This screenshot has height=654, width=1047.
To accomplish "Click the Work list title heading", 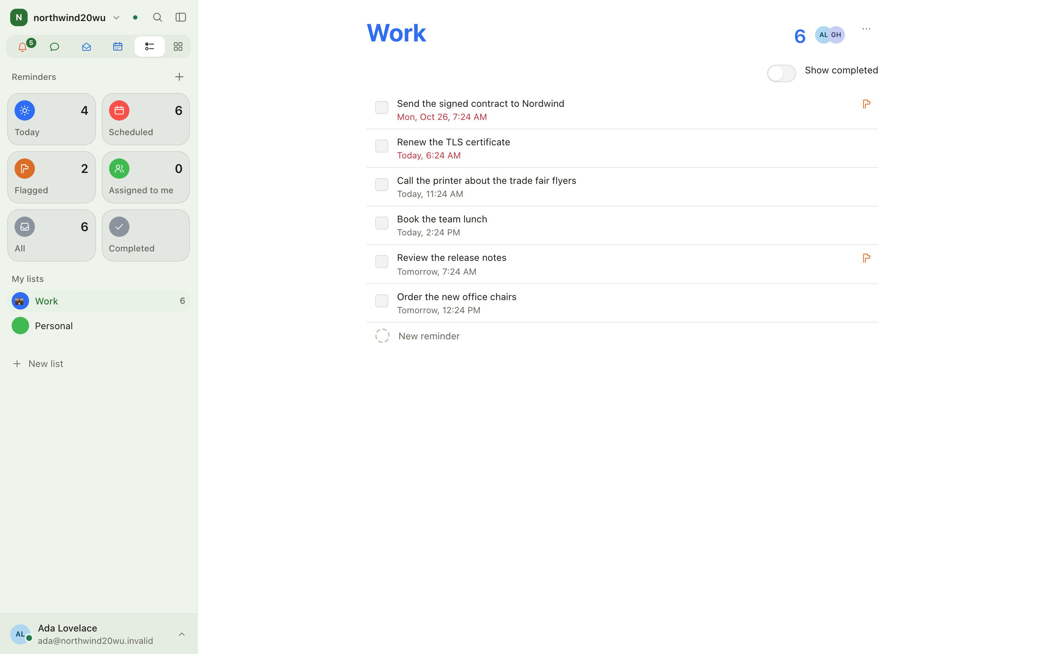I will point(396,32).
